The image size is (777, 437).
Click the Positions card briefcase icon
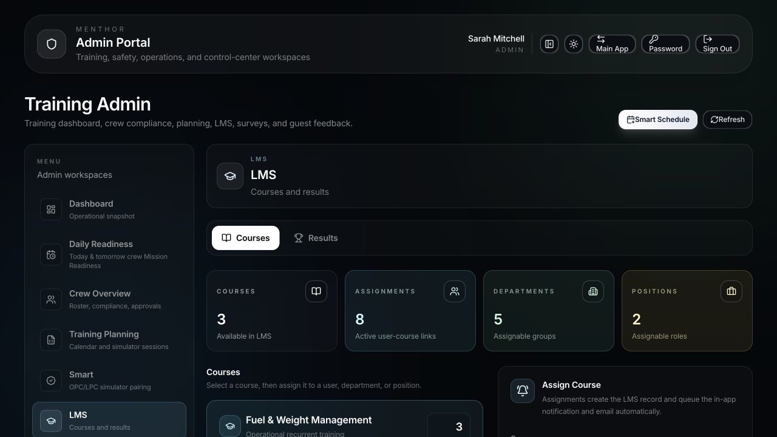[731, 291]
